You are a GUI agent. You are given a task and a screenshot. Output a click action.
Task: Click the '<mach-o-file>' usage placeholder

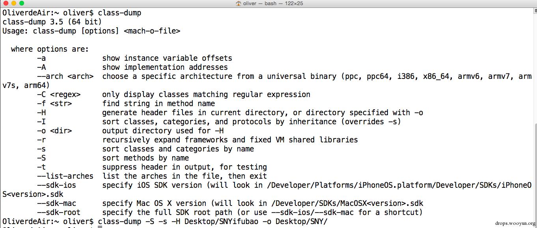152,31
